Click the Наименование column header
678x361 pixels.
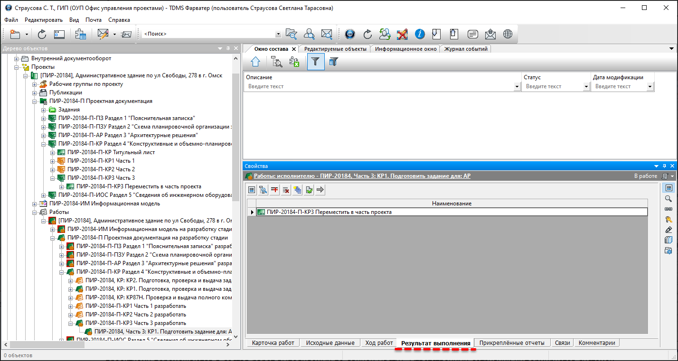[x=452, y=204]
